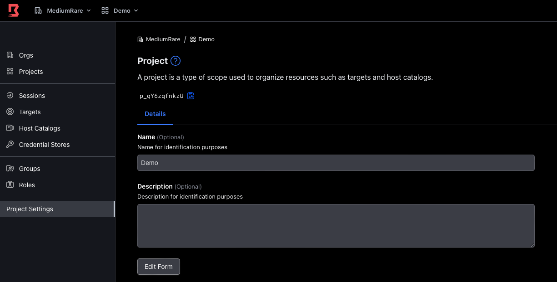Open Project Settings in the sidebar
Viewport: 557px width, 282px height.
click(30, 209)
